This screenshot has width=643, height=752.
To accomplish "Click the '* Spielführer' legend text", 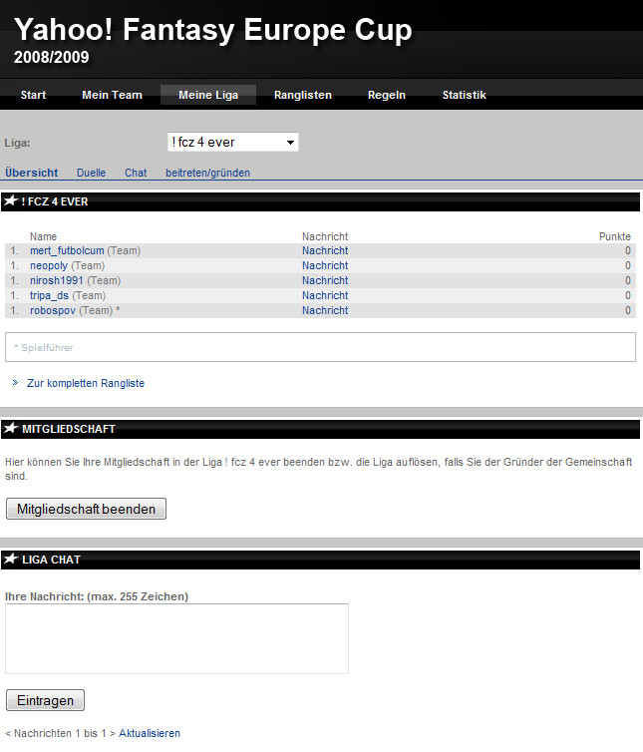I will (44, 348).
